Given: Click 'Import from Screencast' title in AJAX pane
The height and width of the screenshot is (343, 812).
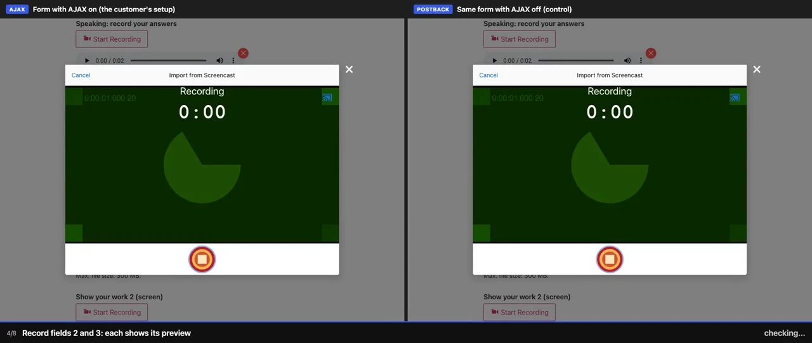Looking at the screenshot, I should 202,75.
